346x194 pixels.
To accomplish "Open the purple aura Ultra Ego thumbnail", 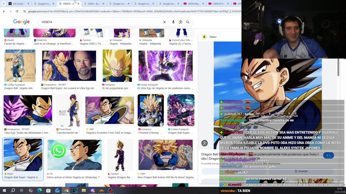I will (x=165, y=66).
